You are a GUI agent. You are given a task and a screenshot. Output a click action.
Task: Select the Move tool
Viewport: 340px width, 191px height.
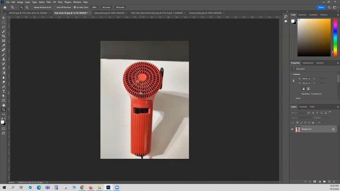[x=4, y=18]
